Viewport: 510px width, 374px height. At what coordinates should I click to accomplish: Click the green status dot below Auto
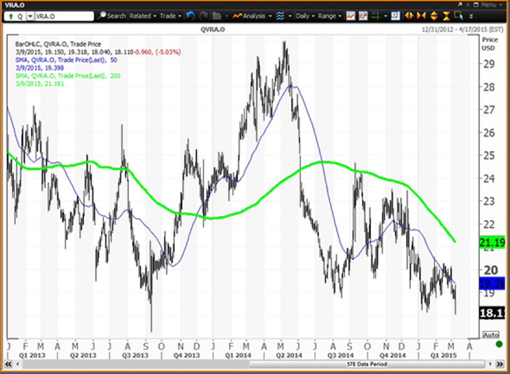(x=499, y=344)
